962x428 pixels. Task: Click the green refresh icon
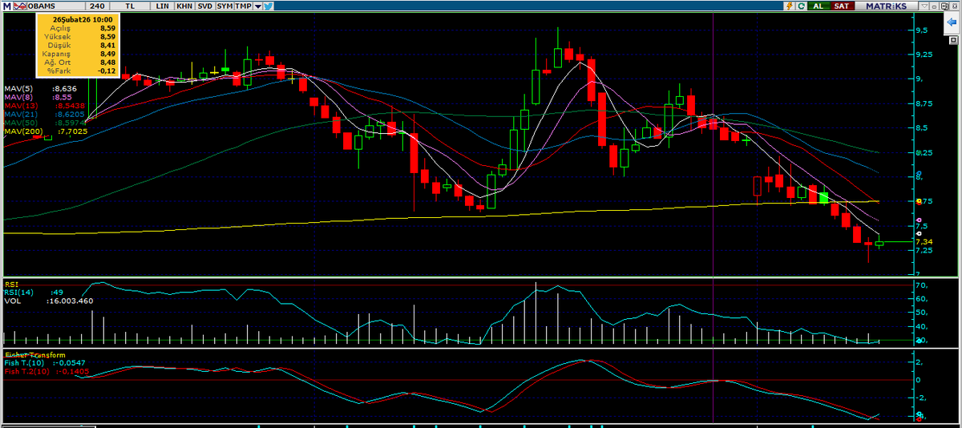click(801, 6)
